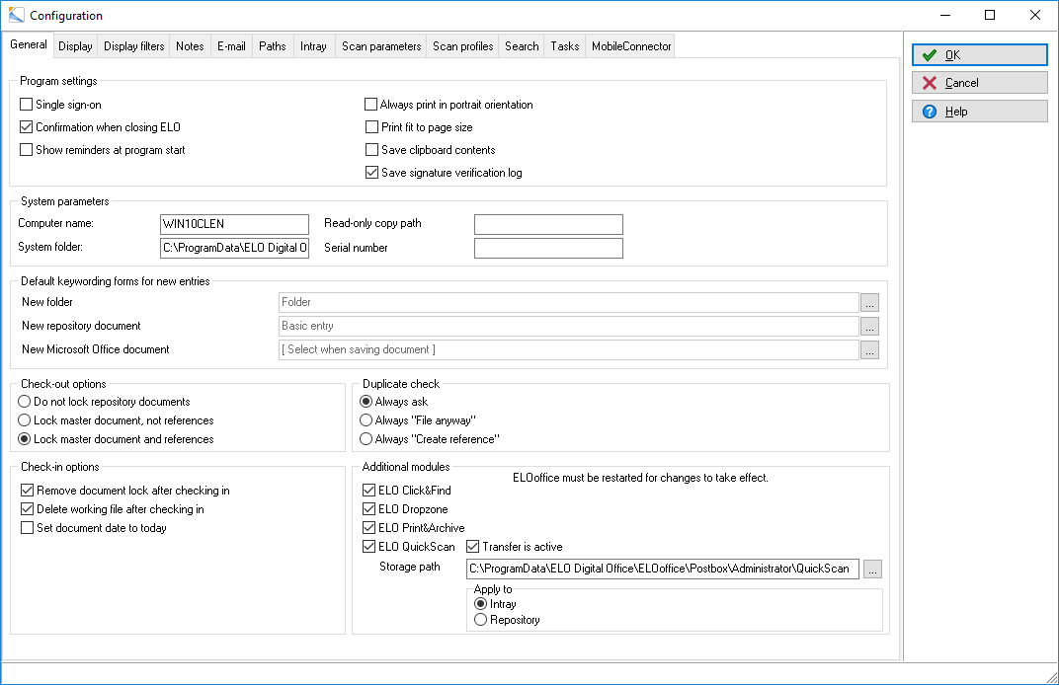Click the Cancel button

coord(979,83)
